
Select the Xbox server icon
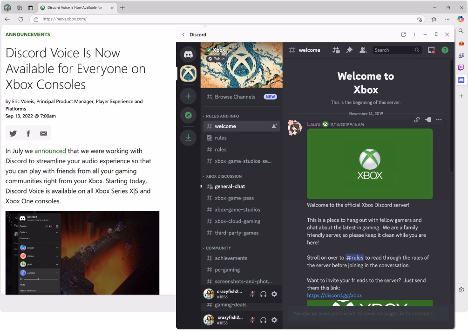click(x=188, y=74)
